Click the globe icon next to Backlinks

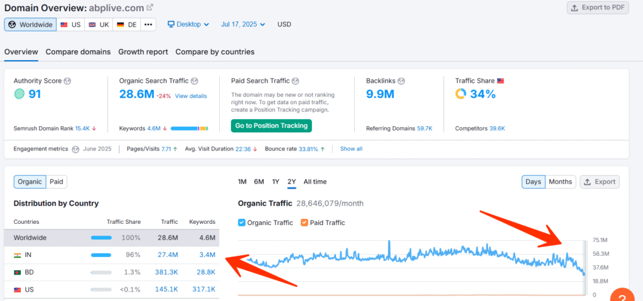[x=401, y=81]
